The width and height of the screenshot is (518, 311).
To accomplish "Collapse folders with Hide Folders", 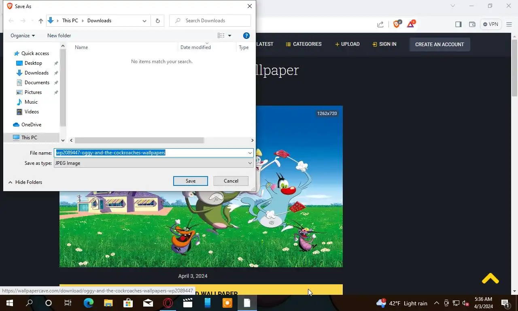I will 25,182.
